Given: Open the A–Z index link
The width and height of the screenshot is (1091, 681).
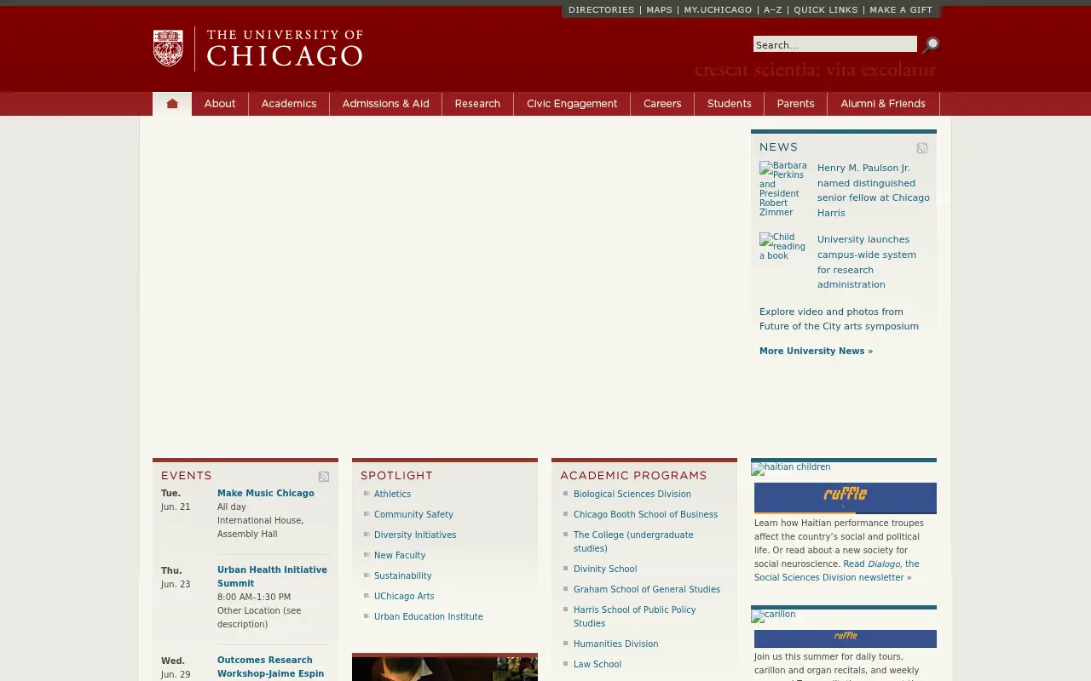Looking at the screenshot, I should pos(773,10).
